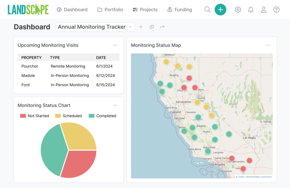
Task: Open the Annual Monitoring Tracker selector
Action: tap(95, 27)
